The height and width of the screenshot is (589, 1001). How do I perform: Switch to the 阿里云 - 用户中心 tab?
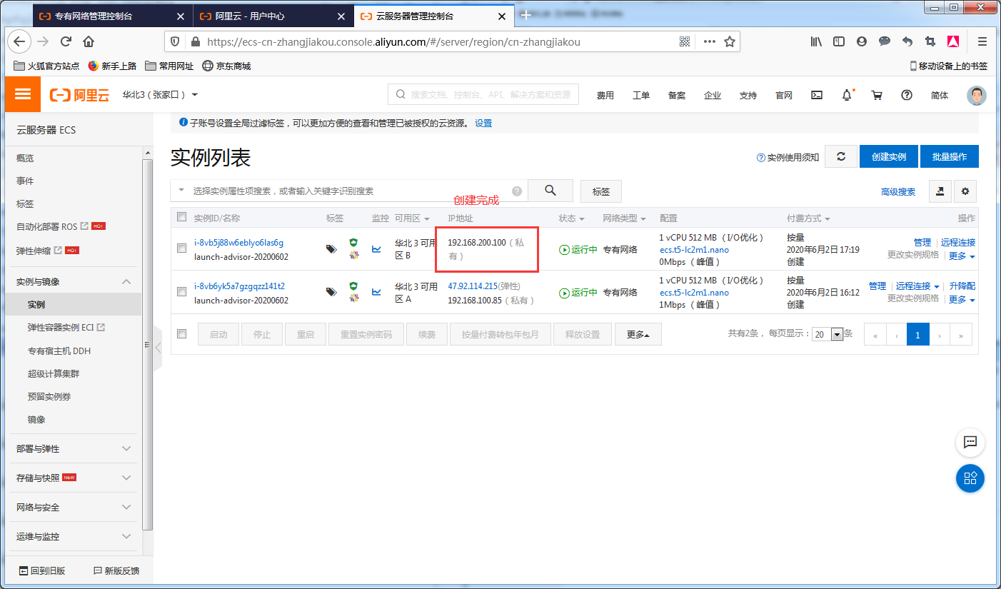coord(250,16)
